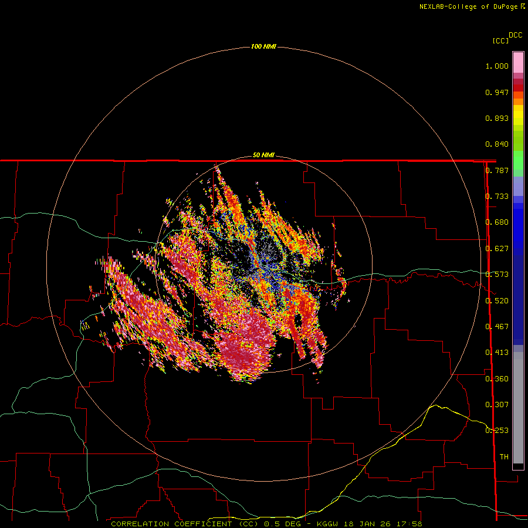Click the 0.520 color scale value

(497, 301)
